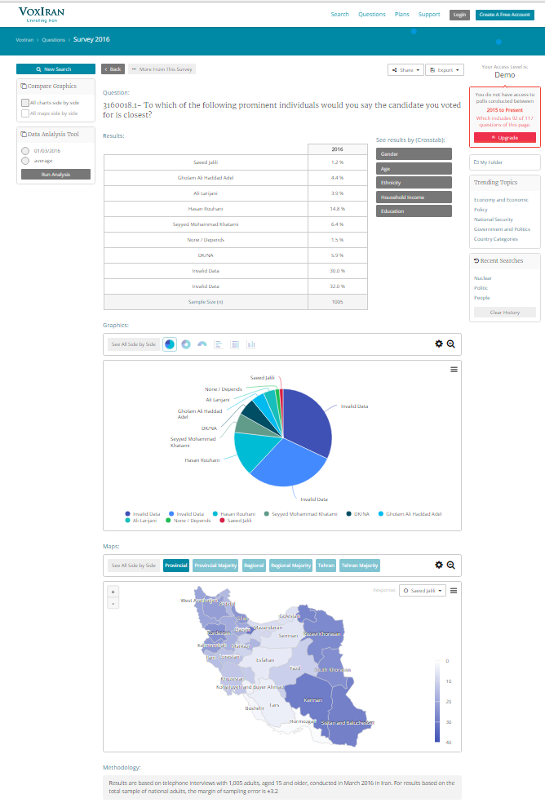The height and width of the screenshot is (803, 545).
Task: Select the donut chart graphic type
Action: pos(186,344)
